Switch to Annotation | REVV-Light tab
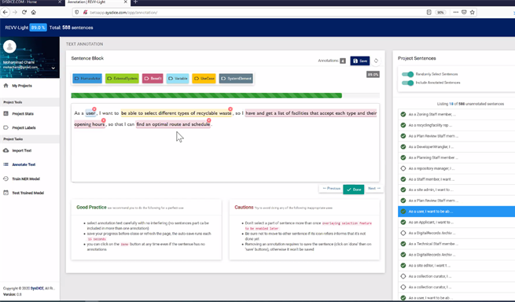Screen dimensions: 515x302 point(97,2)
